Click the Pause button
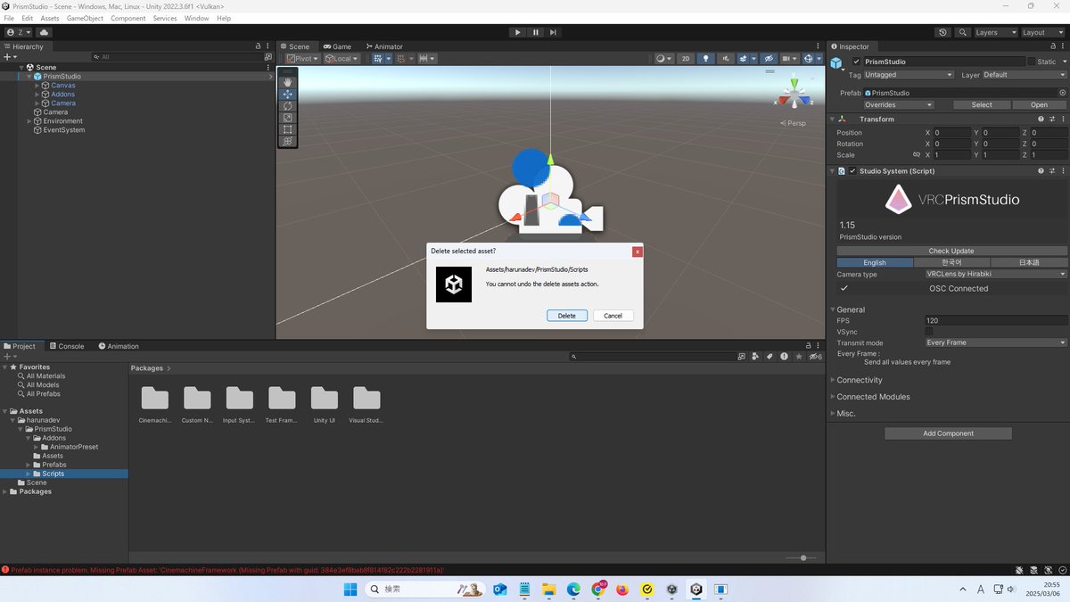Viewport: 1070px width, 602px height. pyautogui.click(x=536, y=32)
